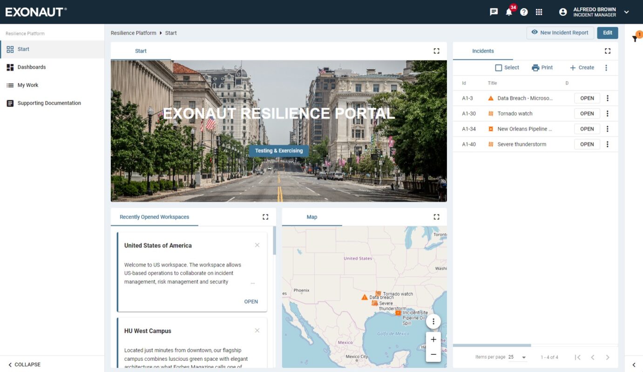
Task: Click Tornado watch marker on map
Action: 379,293
